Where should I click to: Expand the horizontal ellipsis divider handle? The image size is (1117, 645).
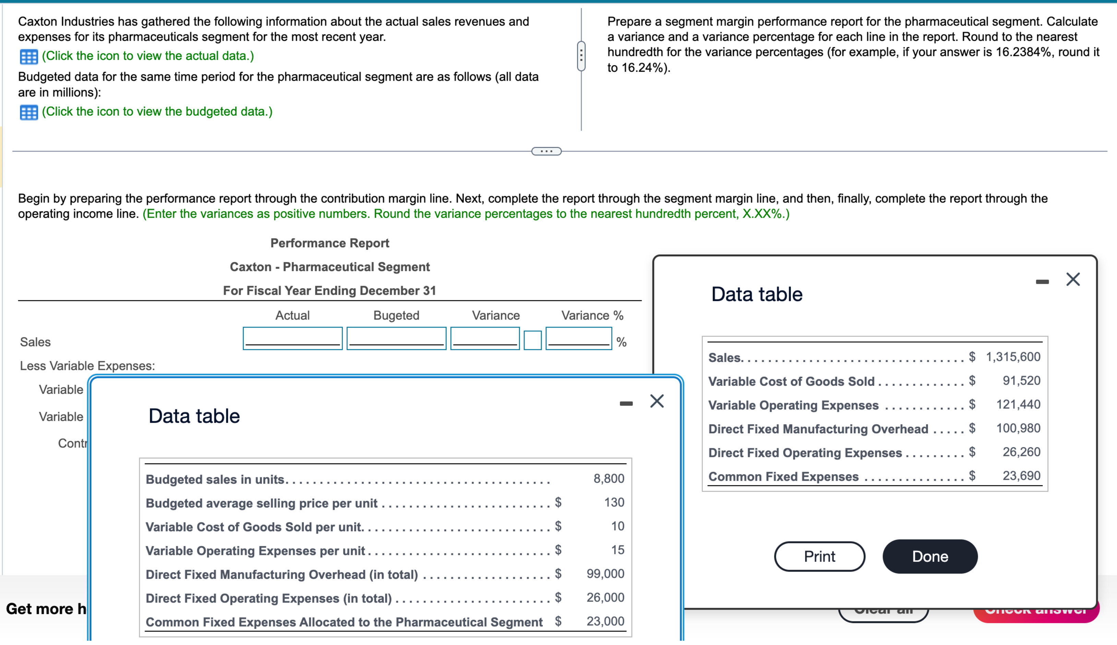[x=546, y=151]
